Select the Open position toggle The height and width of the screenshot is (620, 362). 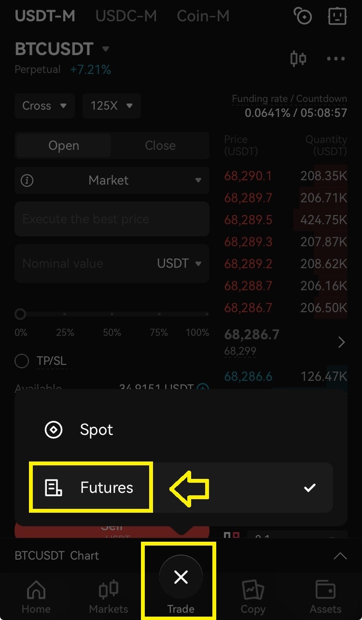(64, 145)
